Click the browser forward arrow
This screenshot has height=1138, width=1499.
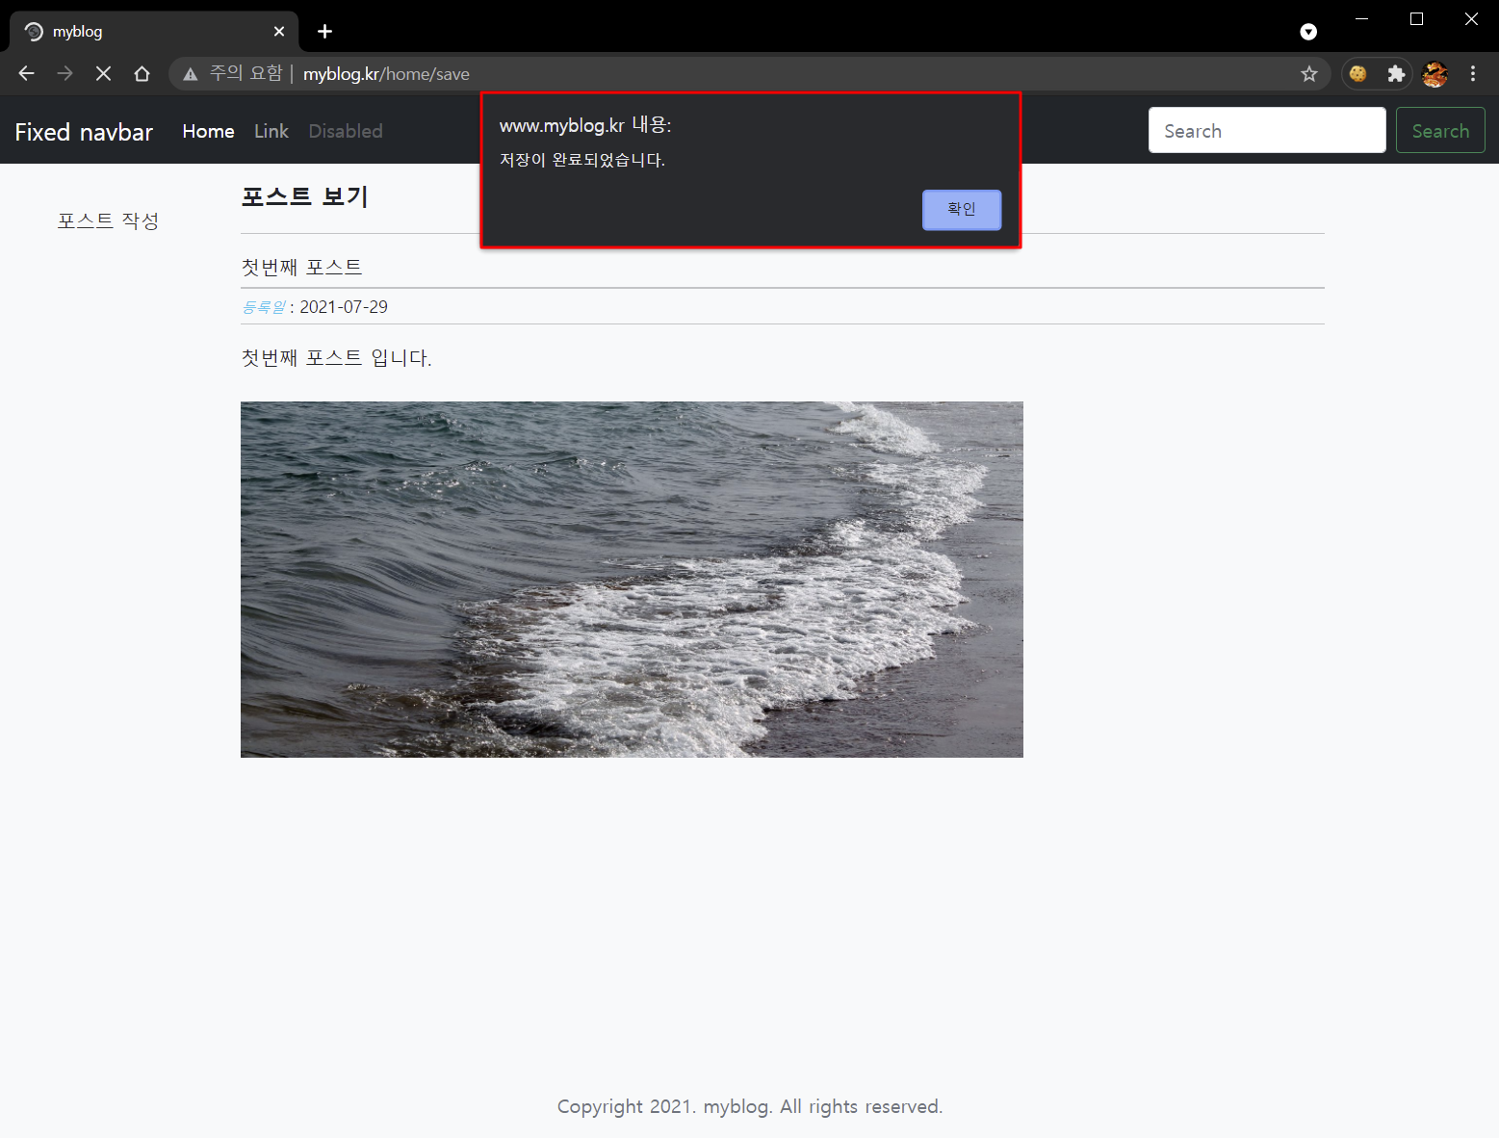click(65, 74)
